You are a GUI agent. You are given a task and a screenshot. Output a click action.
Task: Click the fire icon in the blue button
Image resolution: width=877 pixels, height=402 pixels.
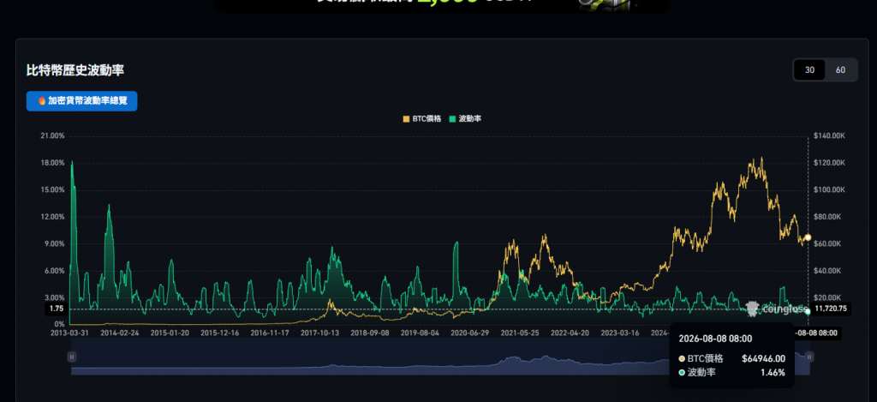(42, 101)
